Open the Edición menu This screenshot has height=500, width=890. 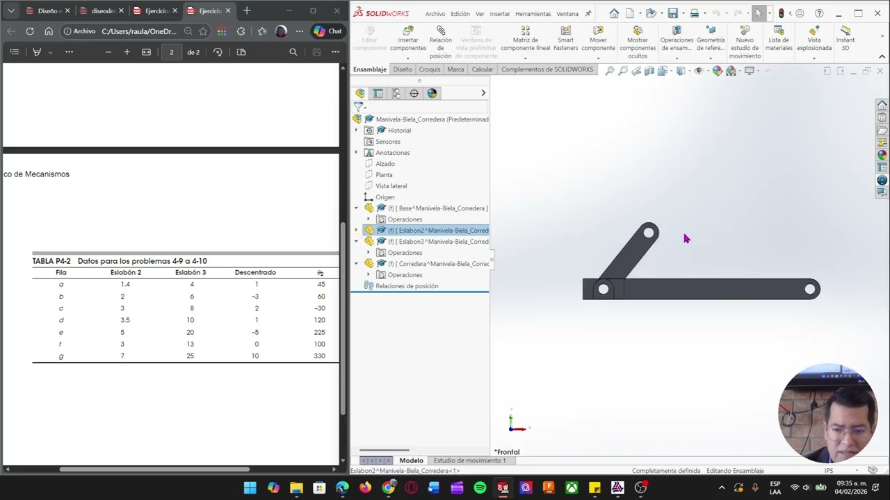460,14
